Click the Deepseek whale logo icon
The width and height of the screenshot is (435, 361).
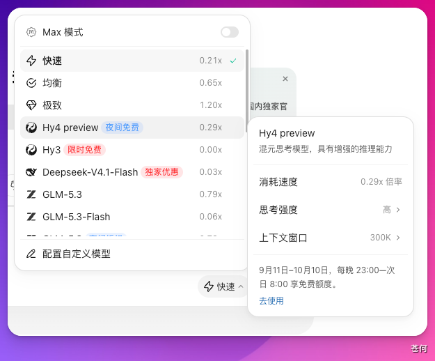pyautogui.click(x=31, y=172)
